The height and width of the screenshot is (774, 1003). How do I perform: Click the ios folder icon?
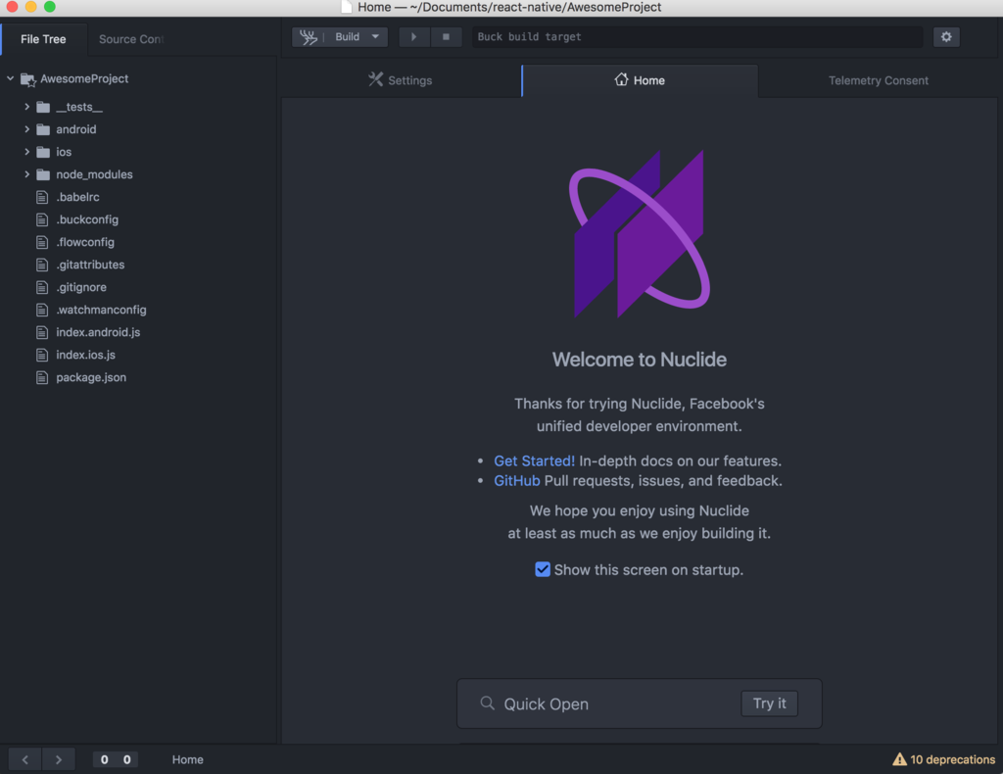[x=43, y=152]
